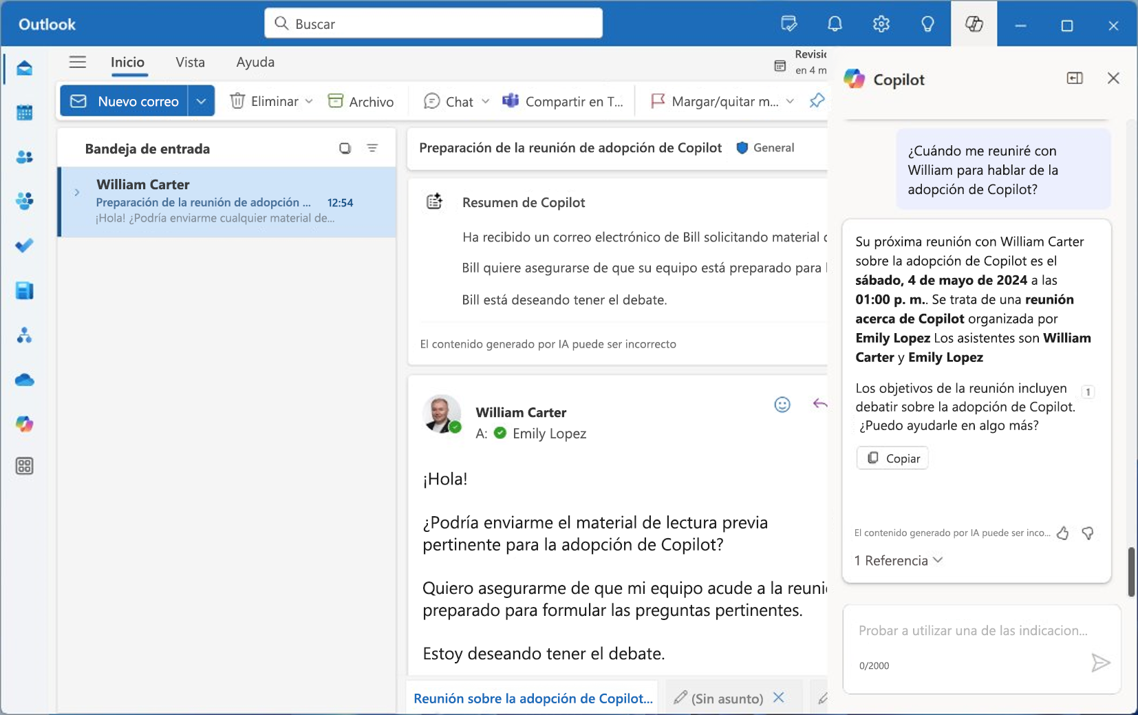The width and height of the screenshot is (1138, 715).
Task: Toggle the Copilot button in title bar
Action: (974, 24)
